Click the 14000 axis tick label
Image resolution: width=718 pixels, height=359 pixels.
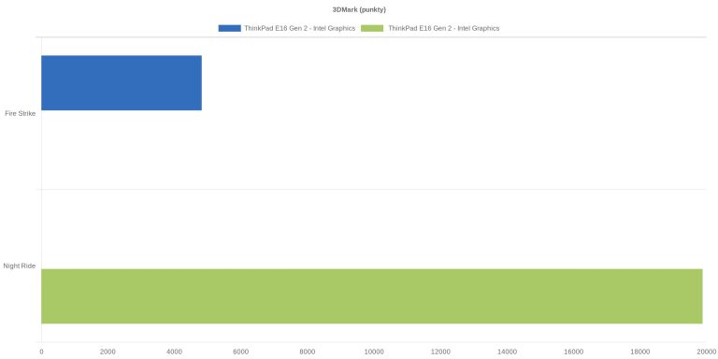point(507,352)
